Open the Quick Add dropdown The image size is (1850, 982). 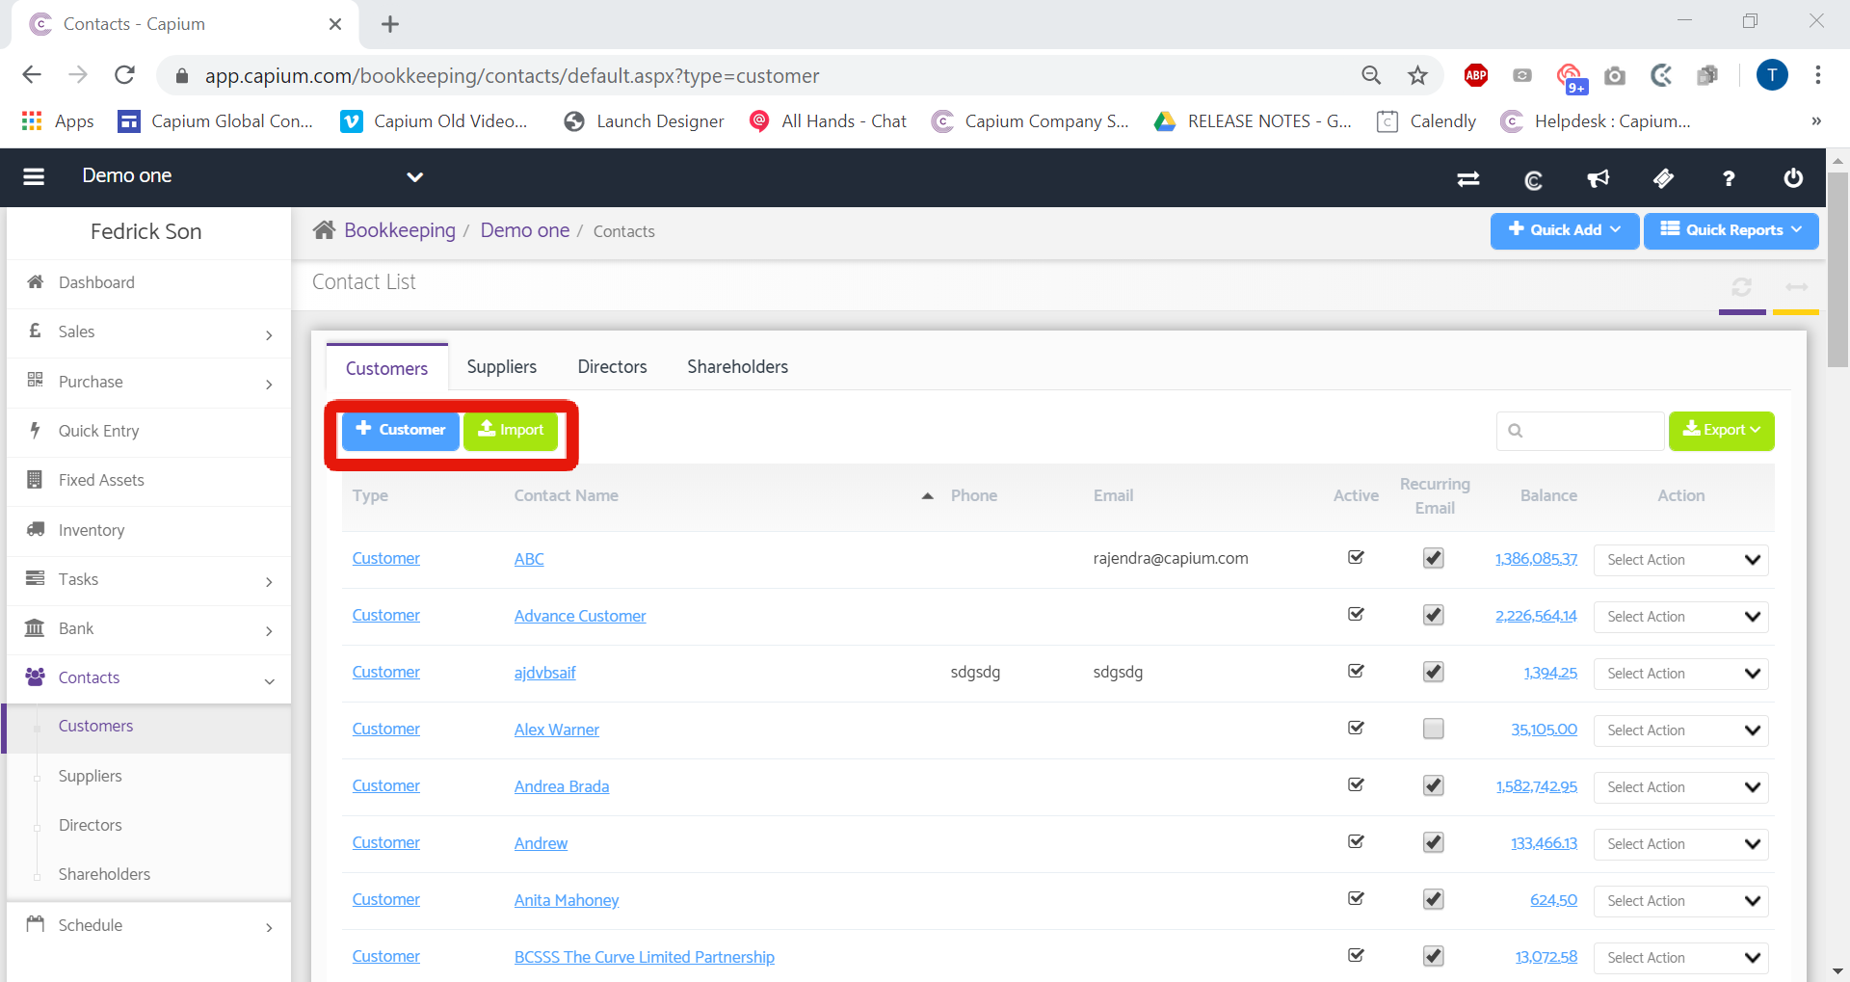click(1564, 230)
